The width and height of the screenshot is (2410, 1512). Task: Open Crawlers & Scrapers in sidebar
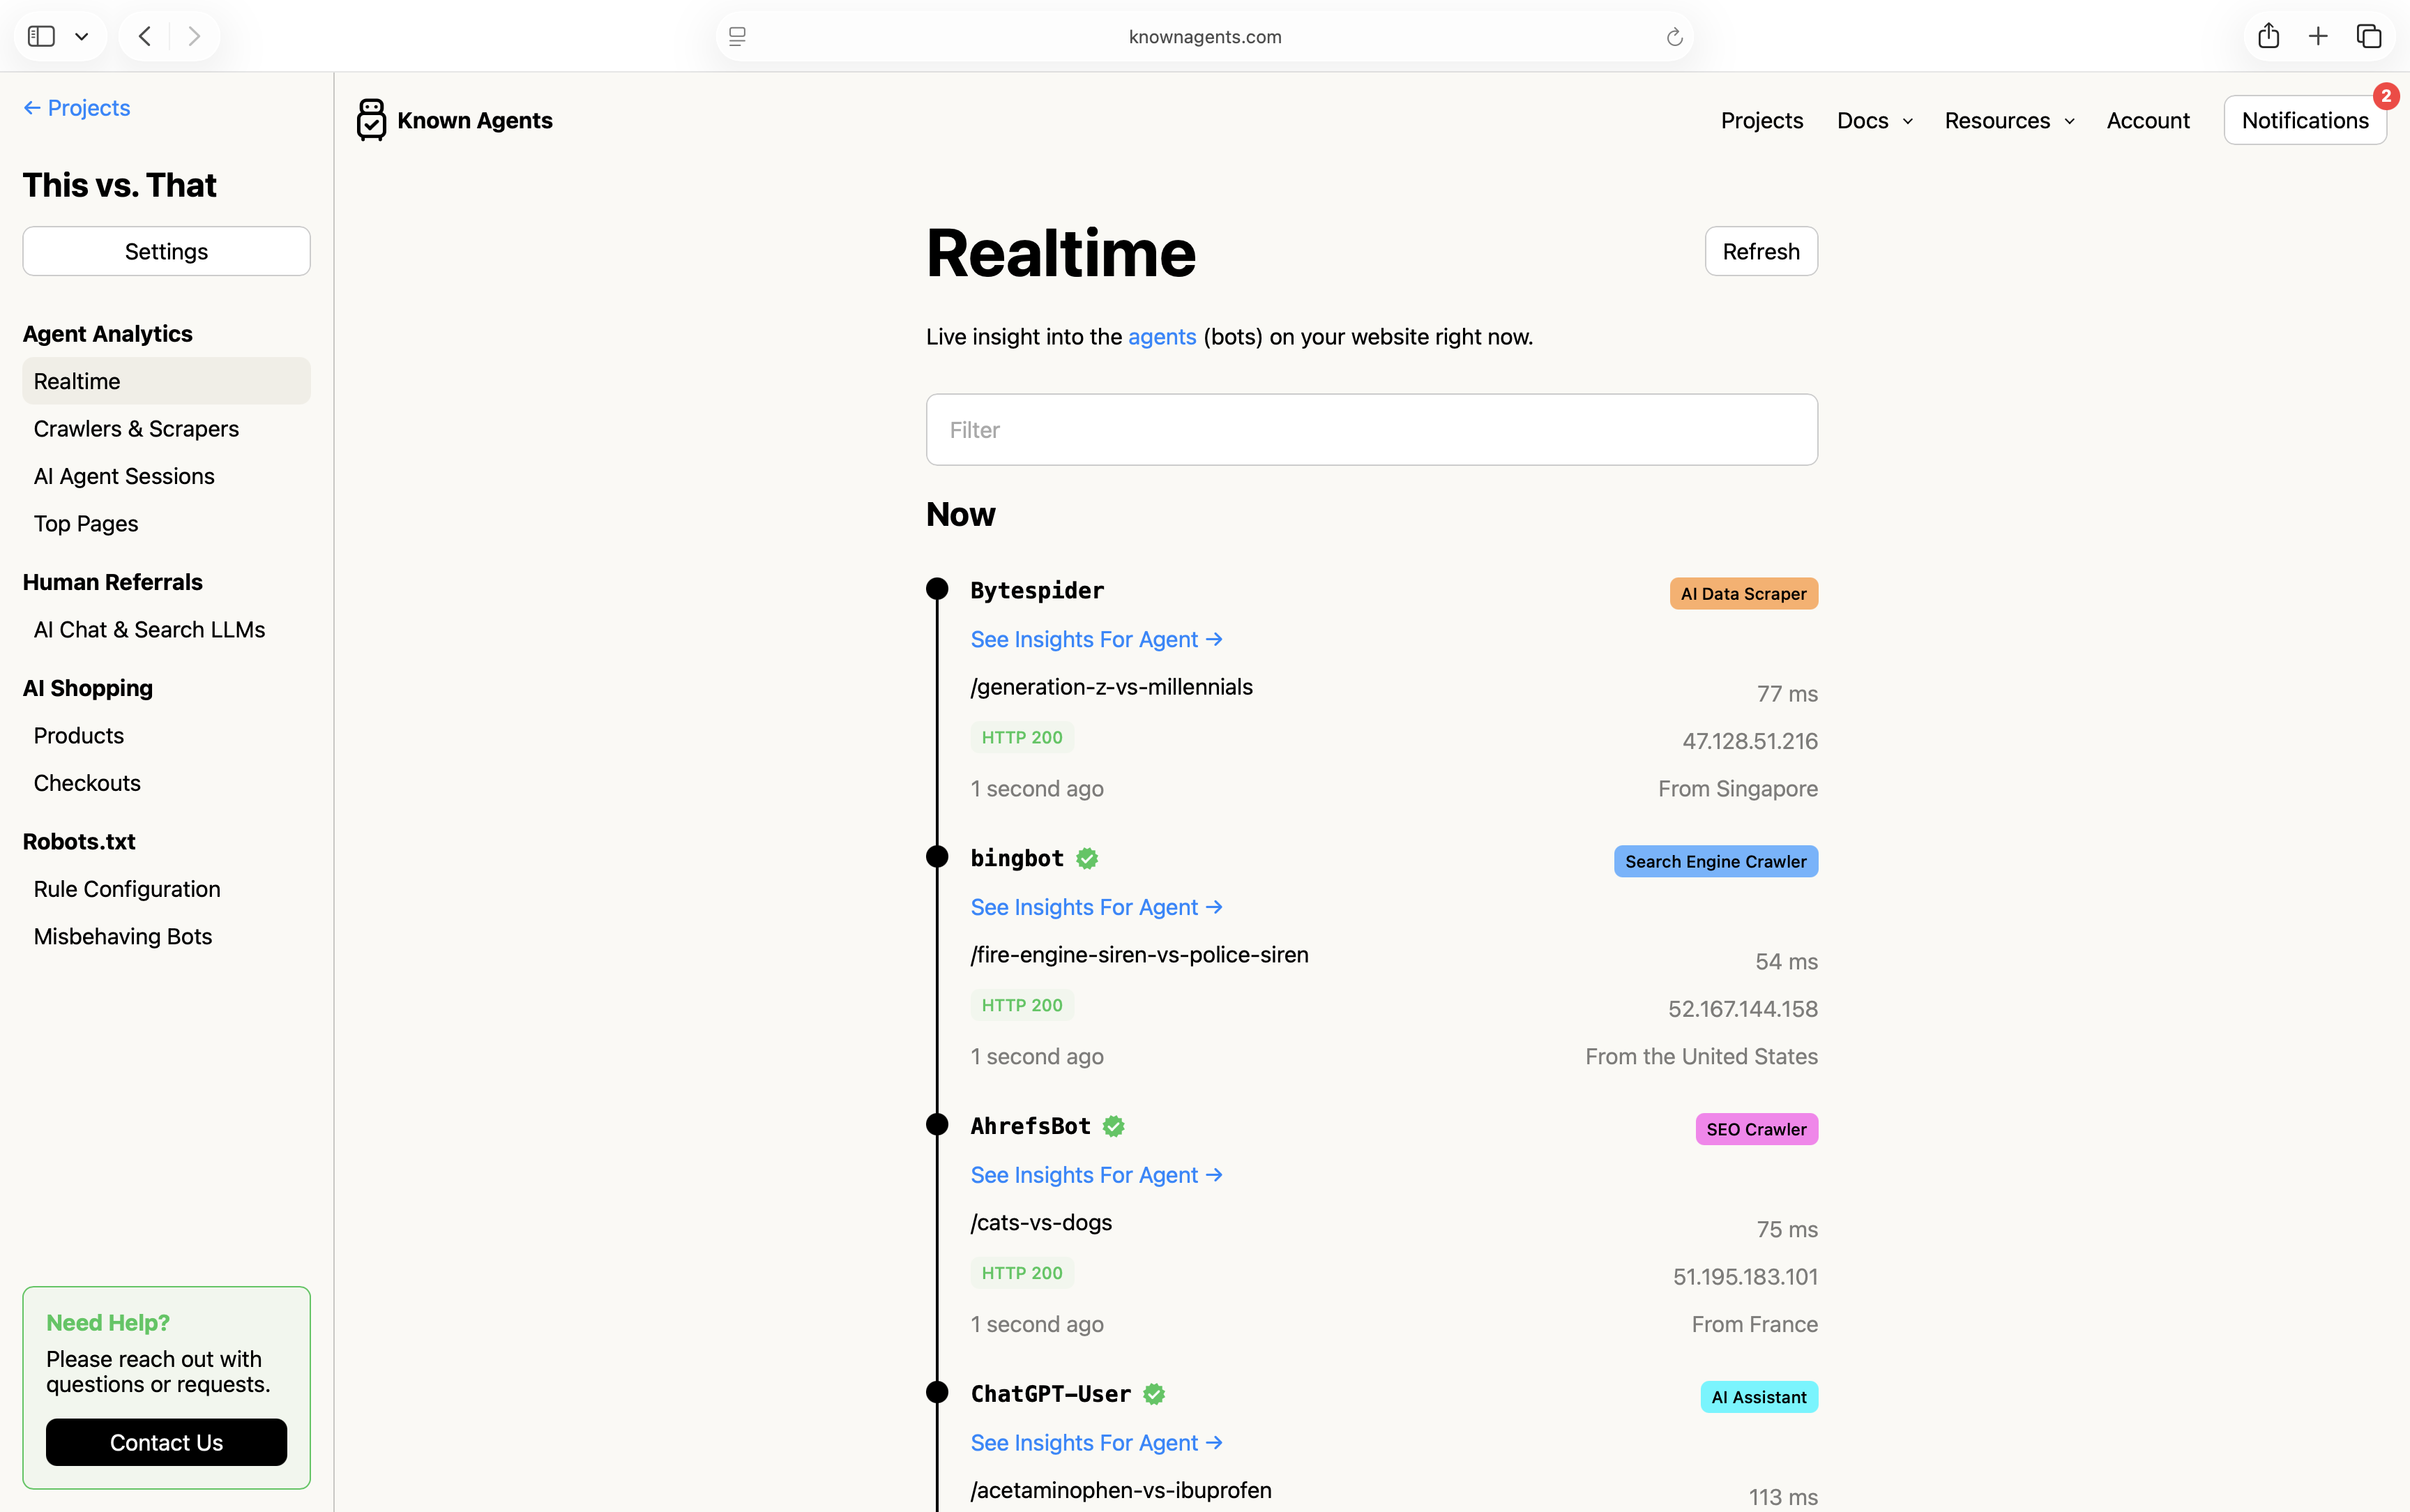pyautogui.click(x=136, y=428)
